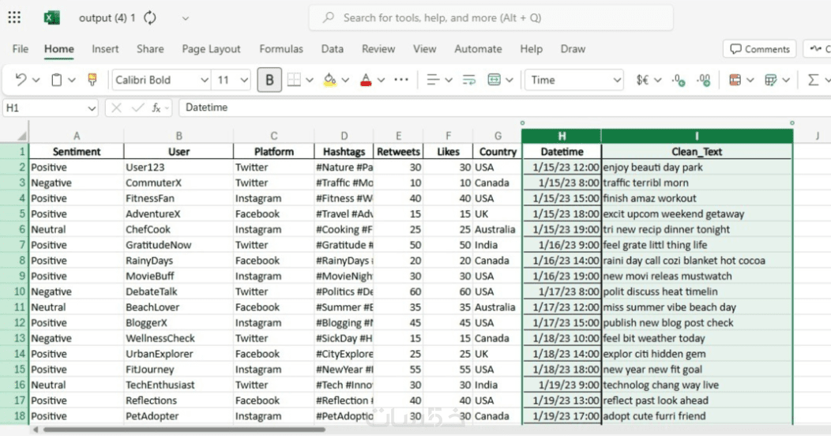Expand the Fill Color dropdown arrow

click(345, 81)
